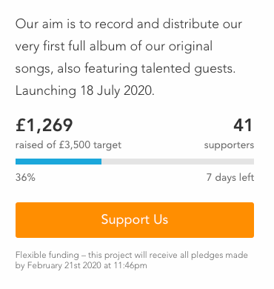The image size is (274, 289).
Task: Click the word 'distribute' in description
Action: coord(191,24)
